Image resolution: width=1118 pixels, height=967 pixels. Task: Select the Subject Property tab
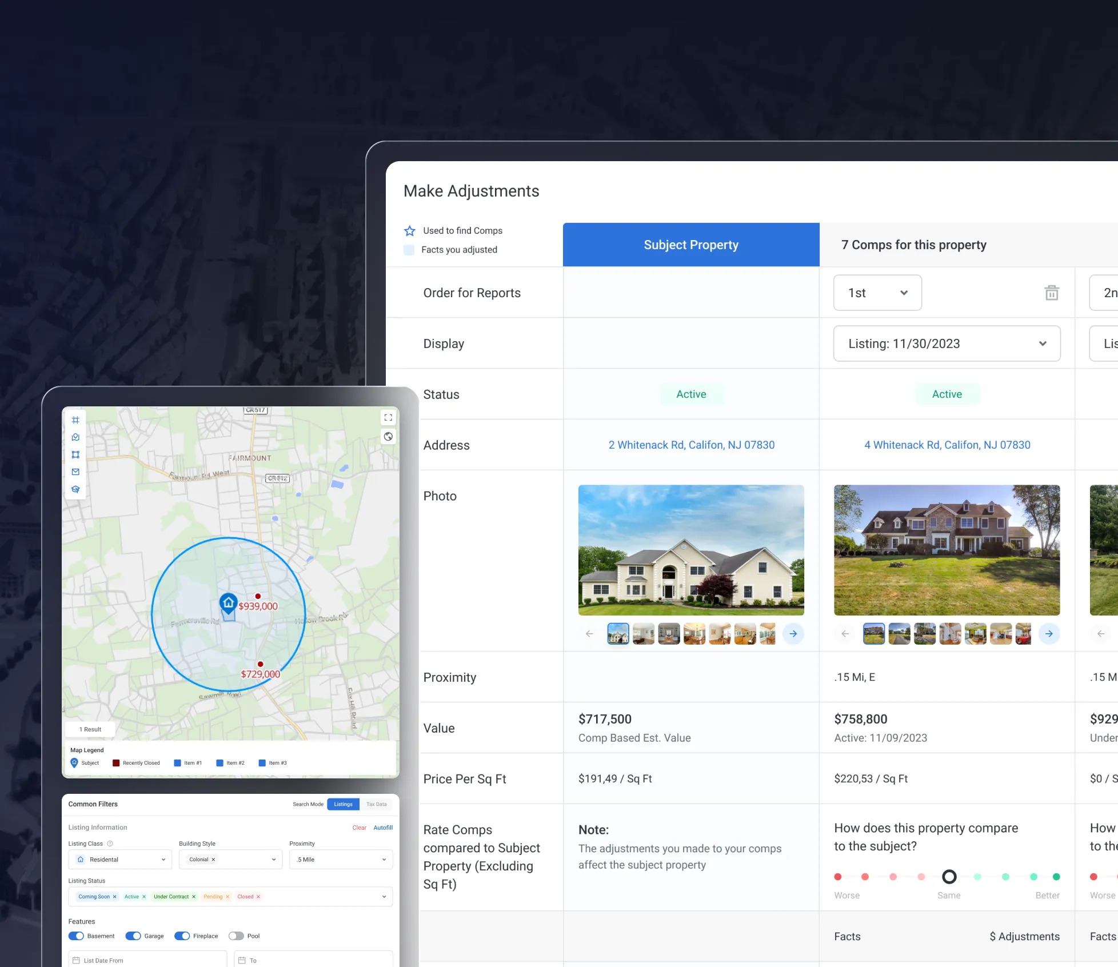pyautogui.click(x=690, y=244)
